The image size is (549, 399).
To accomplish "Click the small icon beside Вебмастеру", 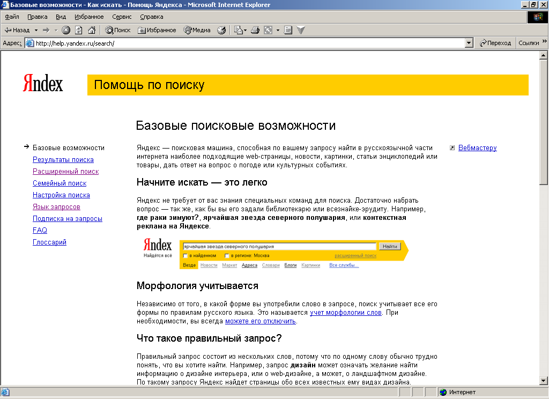I will pos(452,148).
